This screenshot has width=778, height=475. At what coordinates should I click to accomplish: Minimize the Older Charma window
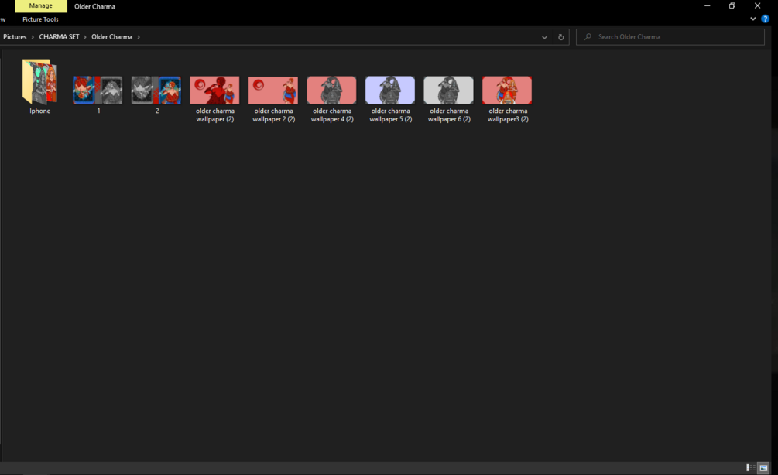click(707, 6)
